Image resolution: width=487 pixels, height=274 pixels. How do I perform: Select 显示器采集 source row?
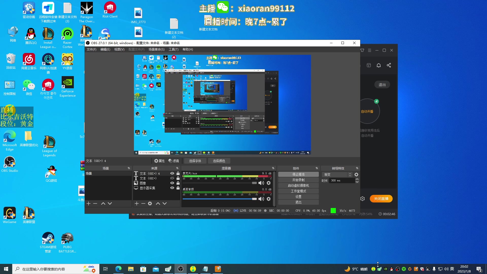(157, 188)
